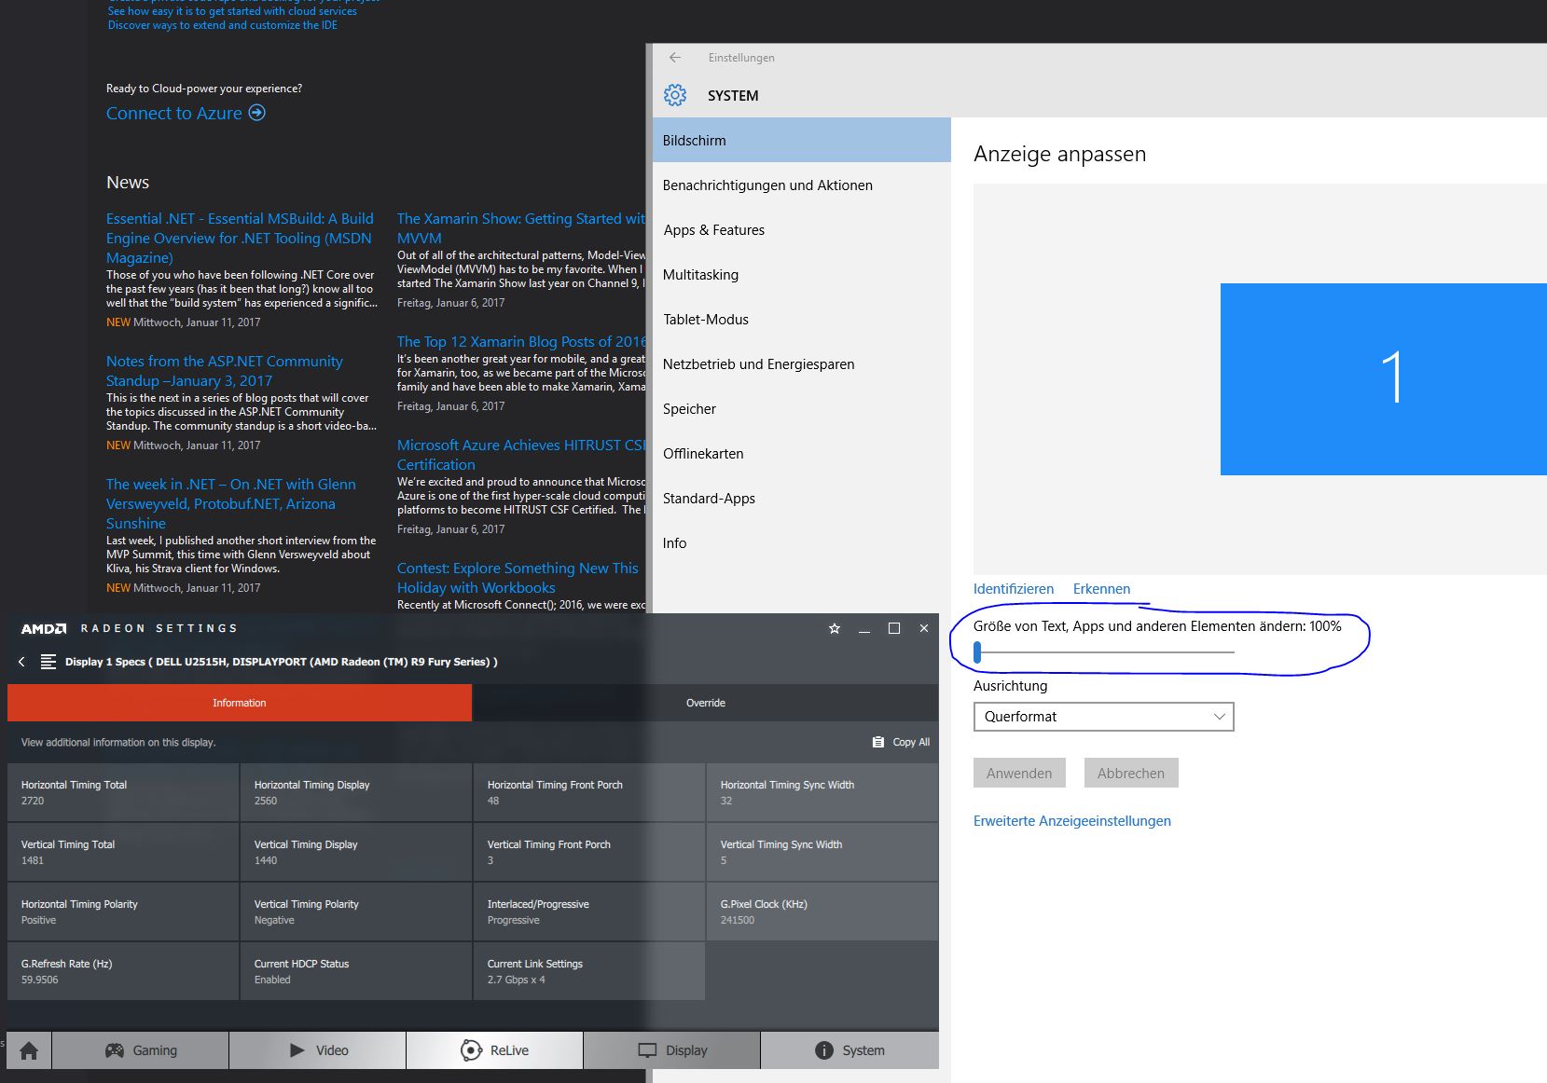Click Connect to Azure link
The width and height of the screenshot is (1547, 1083).
click(x=174, y=113)
